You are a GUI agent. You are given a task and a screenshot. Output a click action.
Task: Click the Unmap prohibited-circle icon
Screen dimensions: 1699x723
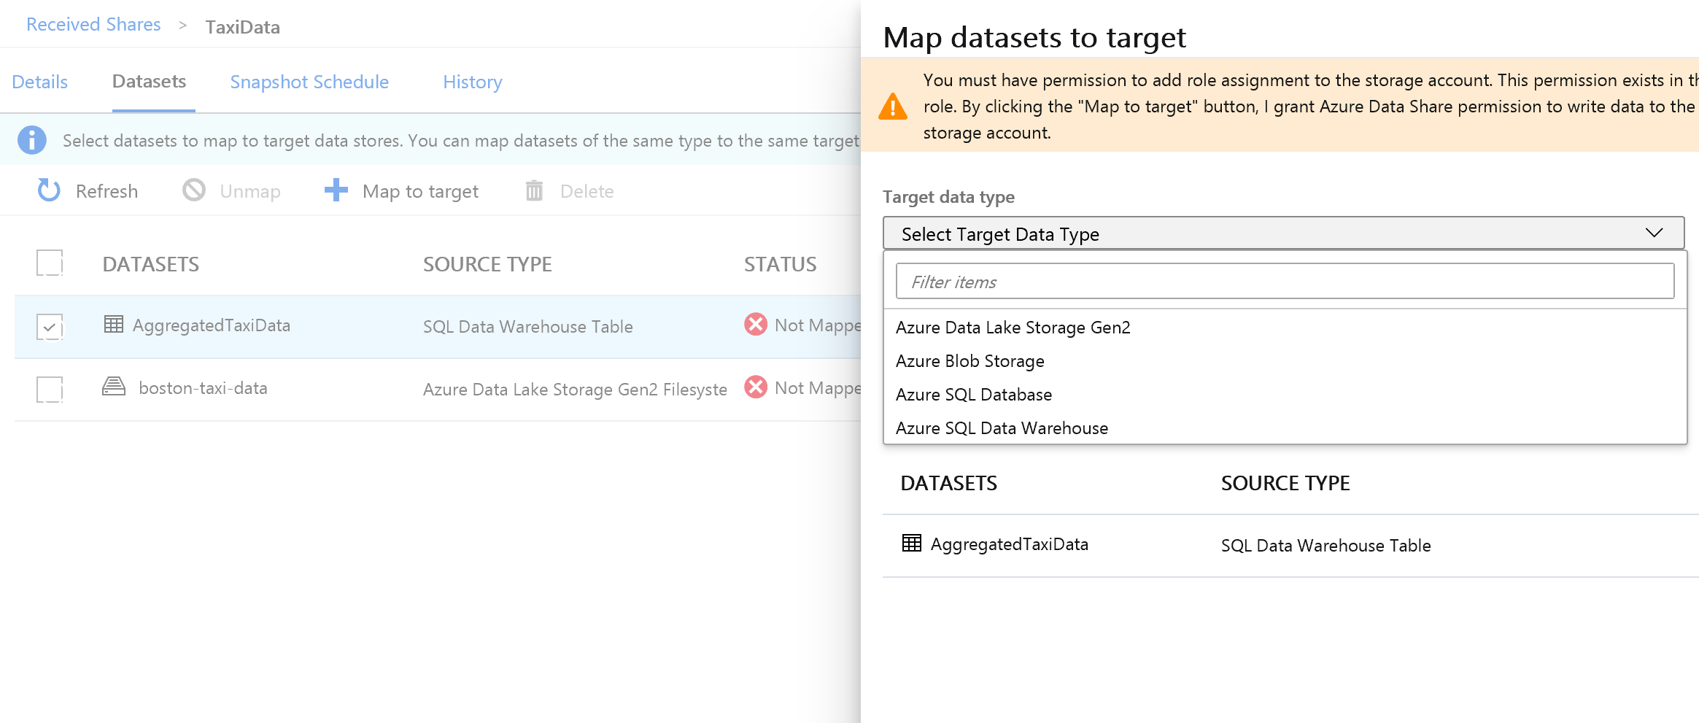(194, 190)
